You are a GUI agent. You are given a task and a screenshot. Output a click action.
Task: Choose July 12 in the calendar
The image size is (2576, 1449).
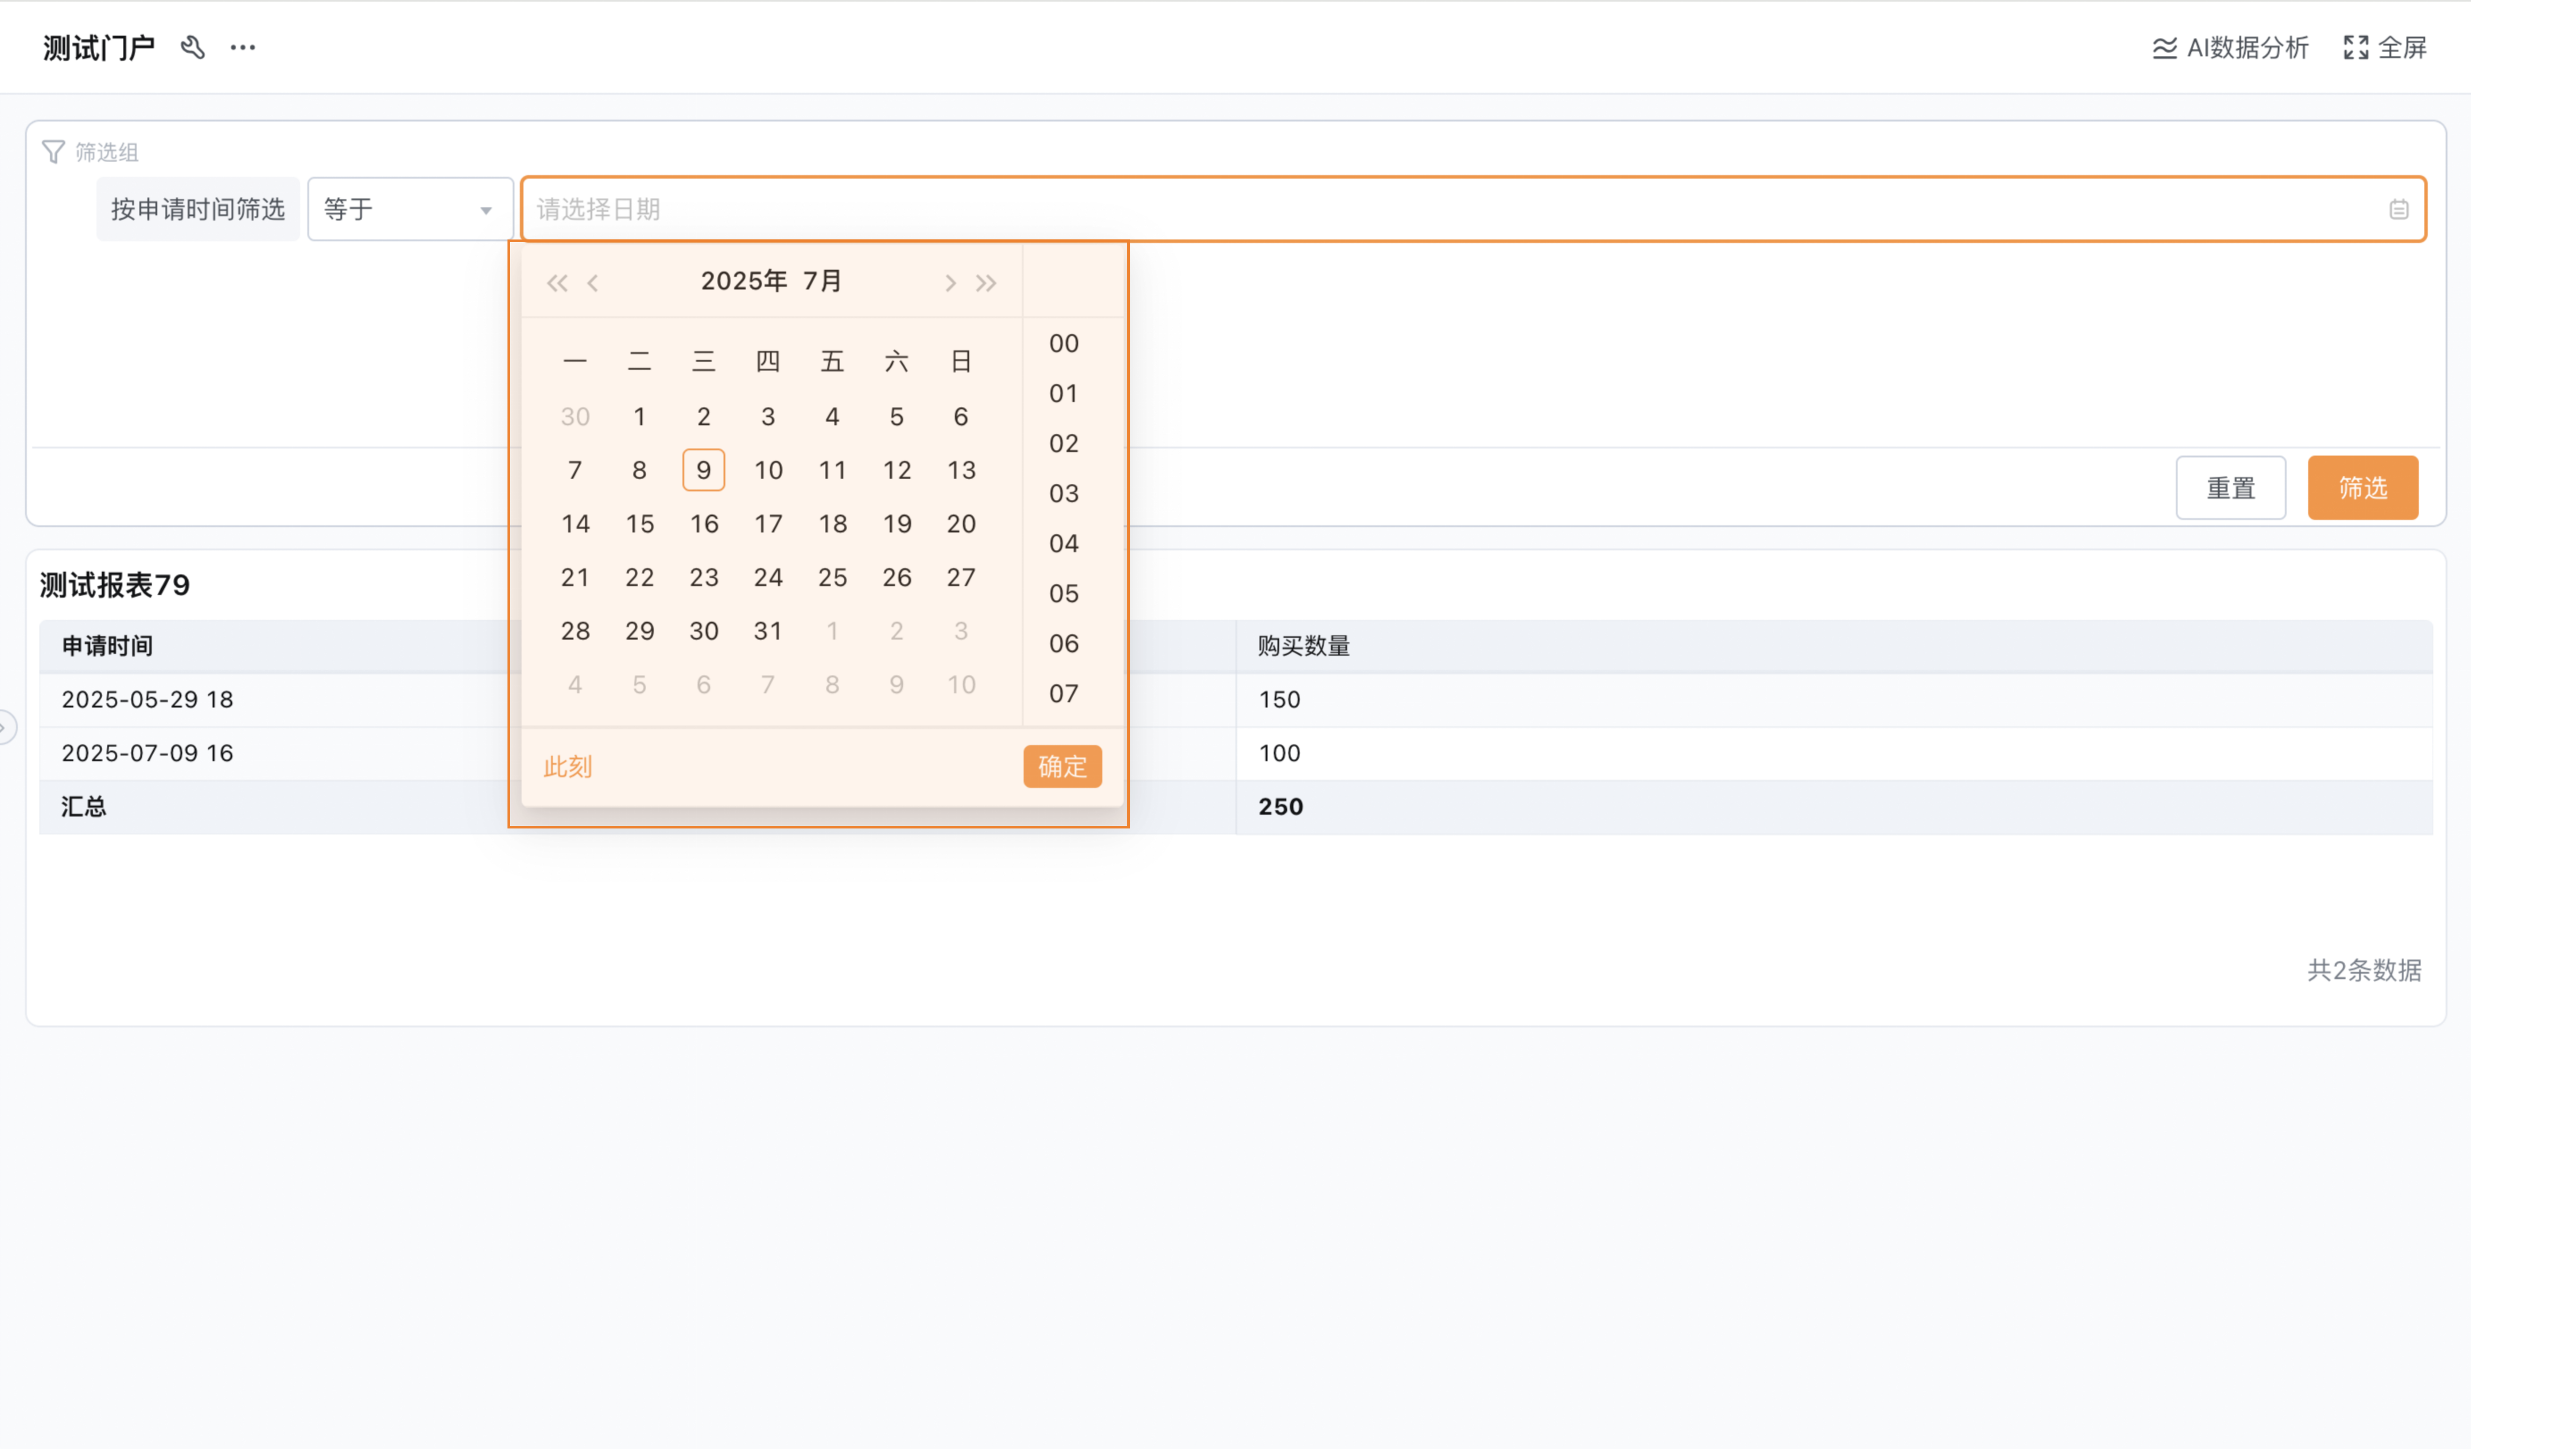[x=897, y=470]
